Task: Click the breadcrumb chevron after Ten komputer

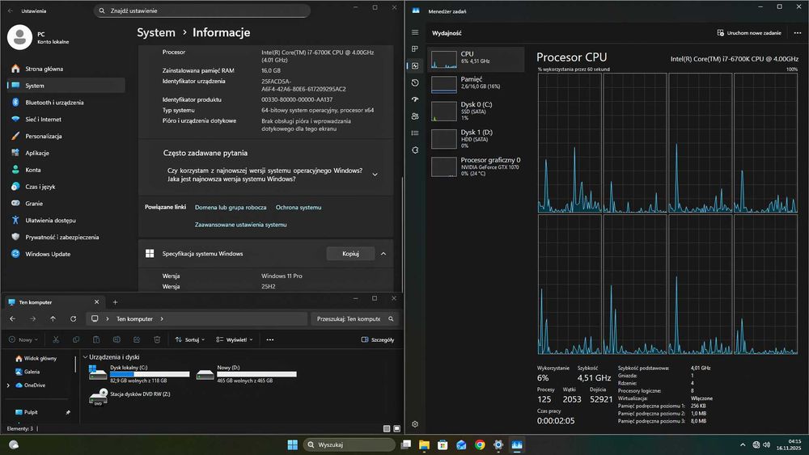Action: click(x=162, y=319)
